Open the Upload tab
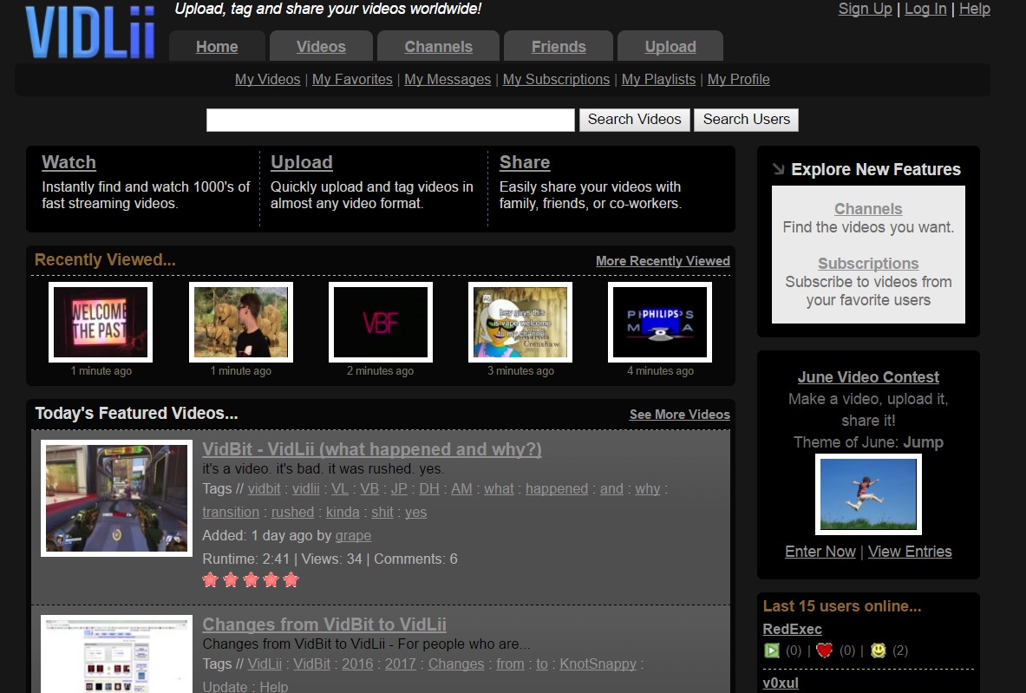The height and width of the screenshot is (693, 1026). click(x=670, y=47)
